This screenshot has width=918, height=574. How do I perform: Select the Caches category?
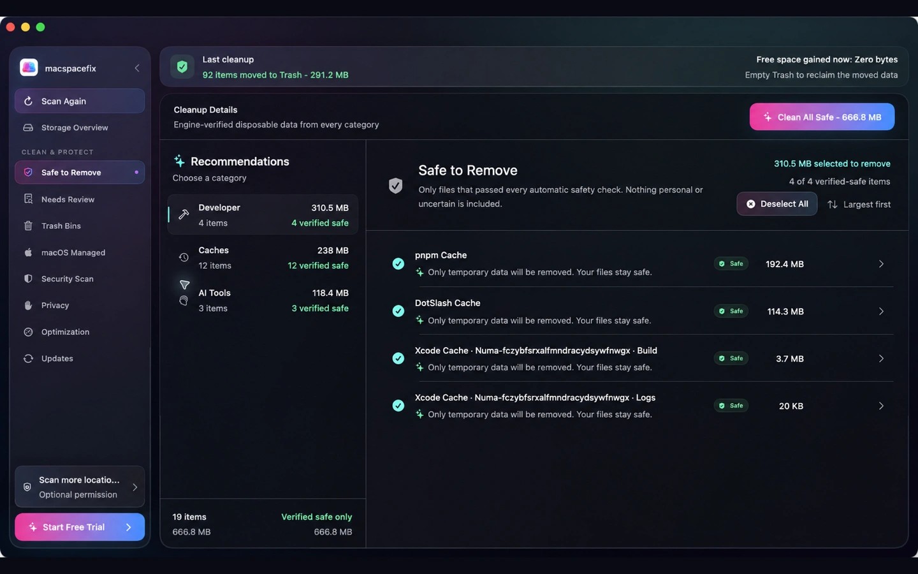(263, 258)
